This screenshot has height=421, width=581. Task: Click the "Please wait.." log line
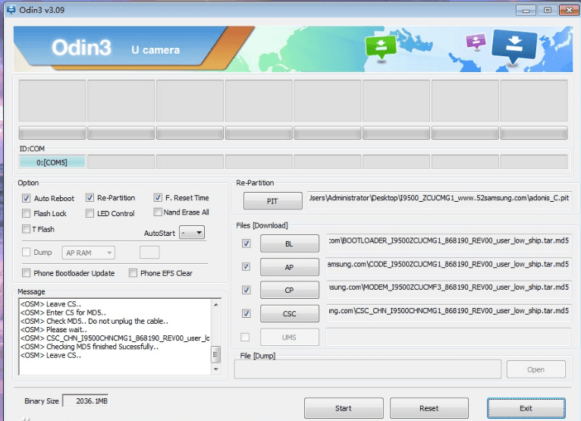(x=54, y=329)
